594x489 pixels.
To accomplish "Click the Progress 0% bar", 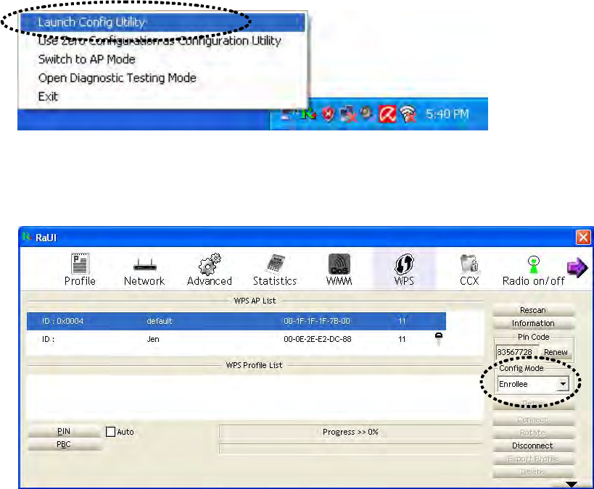I will 350,432.
